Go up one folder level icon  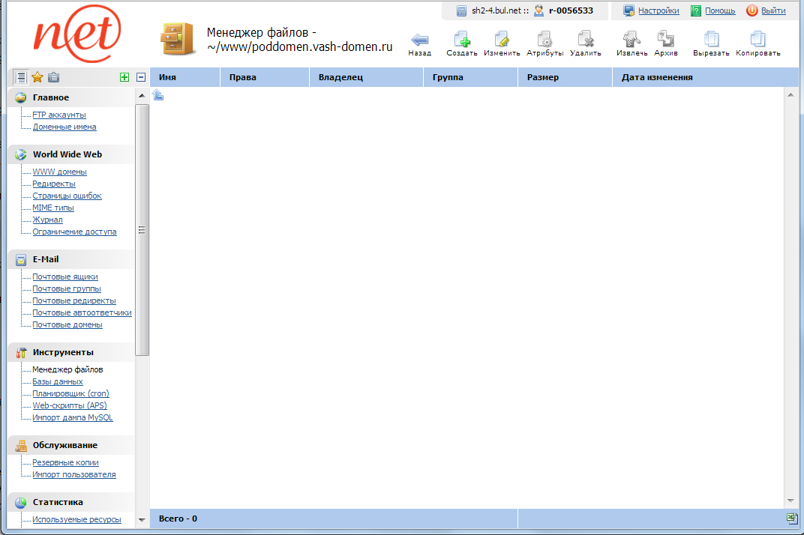point(158,94)
